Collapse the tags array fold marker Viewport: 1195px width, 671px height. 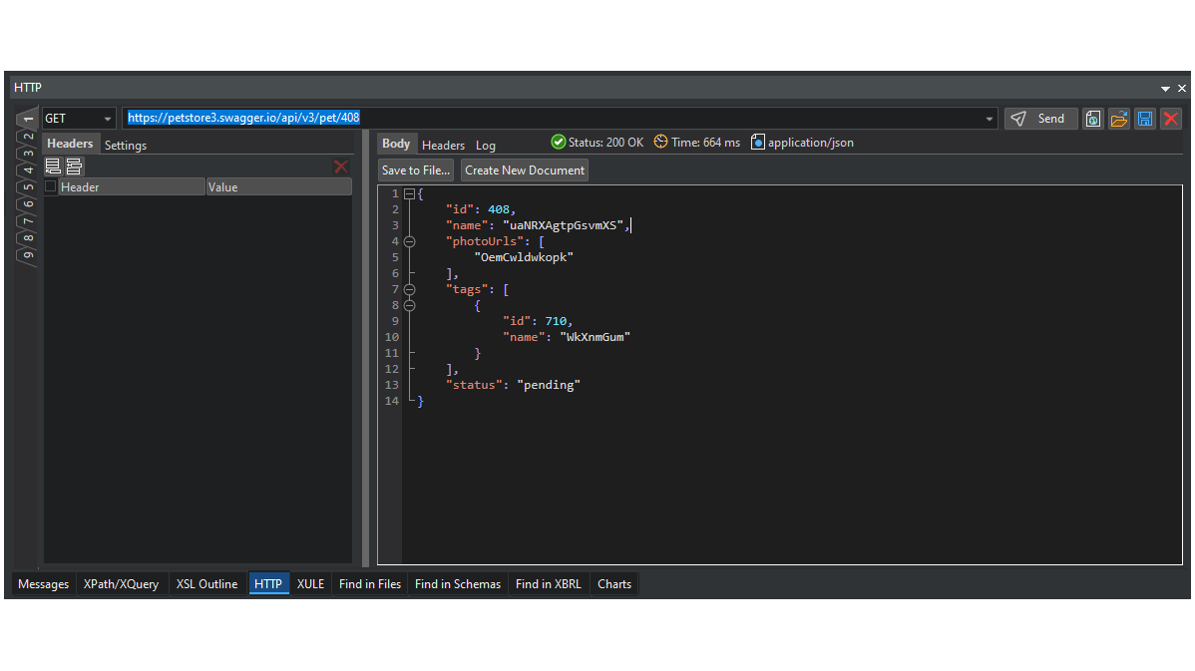pyautogui.click(x=409, y=289)
